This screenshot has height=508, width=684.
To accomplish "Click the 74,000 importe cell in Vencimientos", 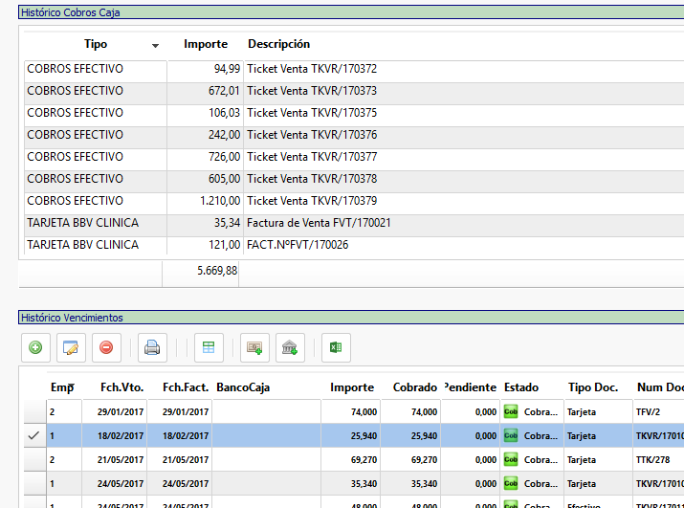I will (351, 412).
